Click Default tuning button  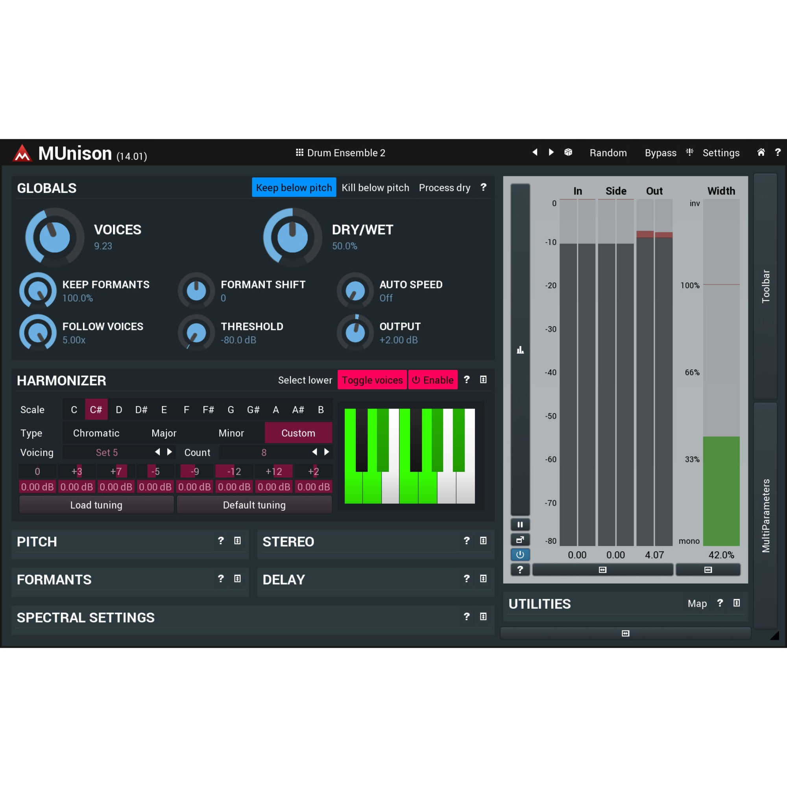(x=254, y=505)
